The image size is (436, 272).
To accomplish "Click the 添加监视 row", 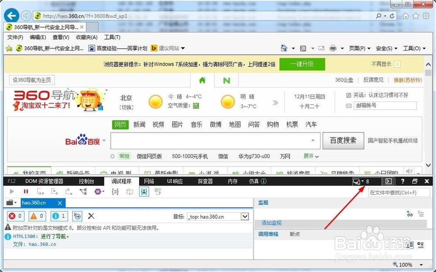I will pos(341,223).
